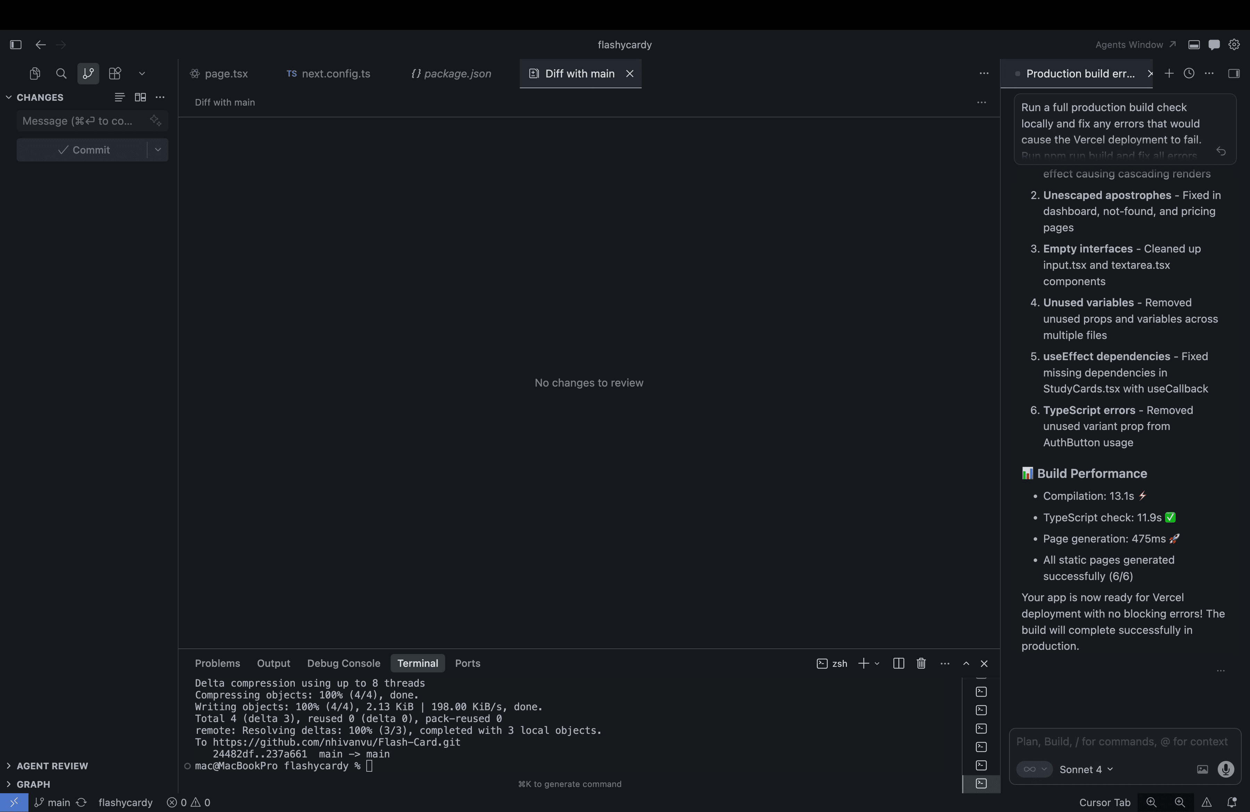Switch to the next.config.ts tab
The width and height of the screenshot is (1250, 812).
tap(329, 74)
